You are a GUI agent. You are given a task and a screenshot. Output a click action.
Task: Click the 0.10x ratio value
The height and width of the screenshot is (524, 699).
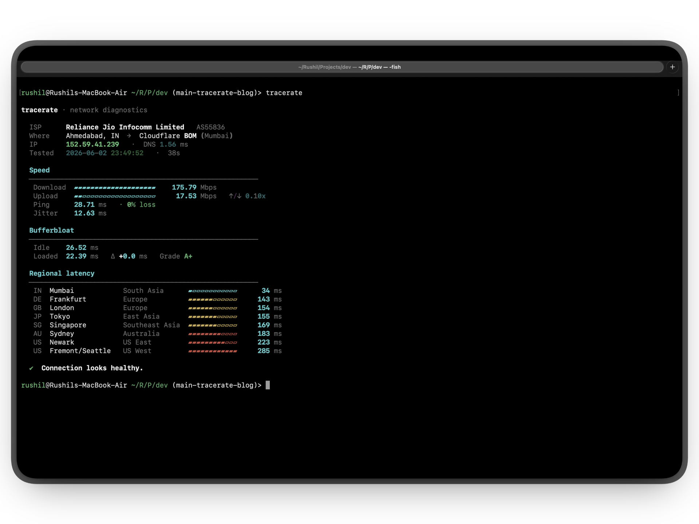tap(255, 196)
